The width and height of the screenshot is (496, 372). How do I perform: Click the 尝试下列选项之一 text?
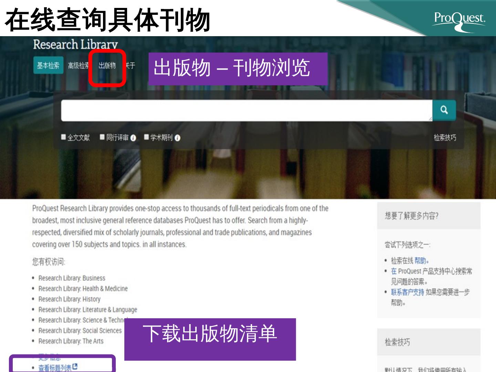[x=407, y=245]
